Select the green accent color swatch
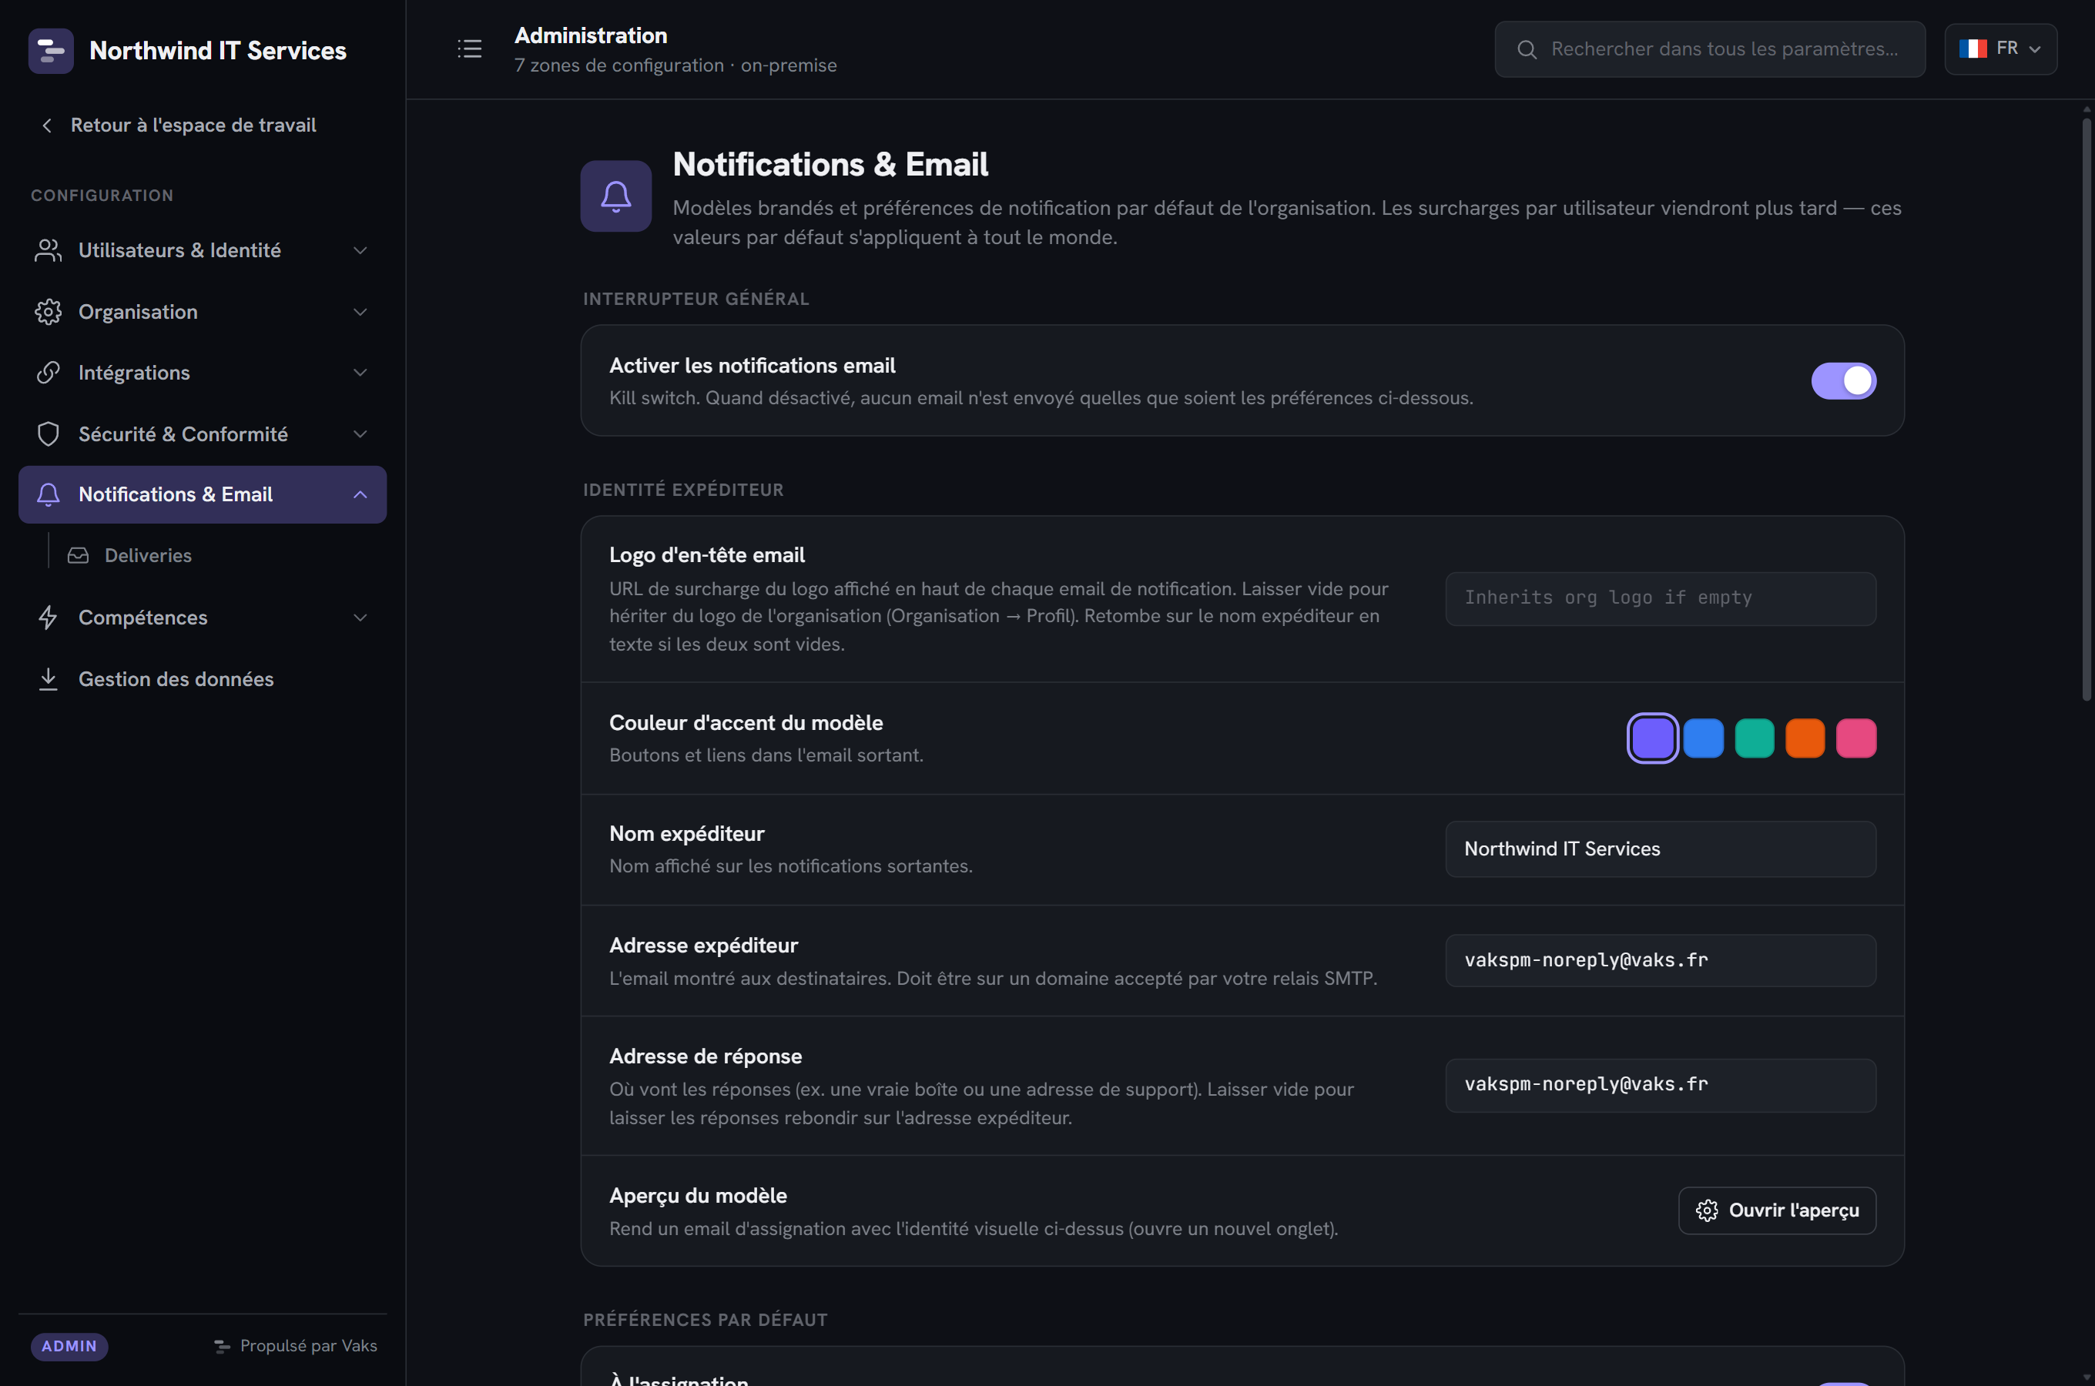The height and width of the screenshot is (1386, 2095). coord(1754,738)
